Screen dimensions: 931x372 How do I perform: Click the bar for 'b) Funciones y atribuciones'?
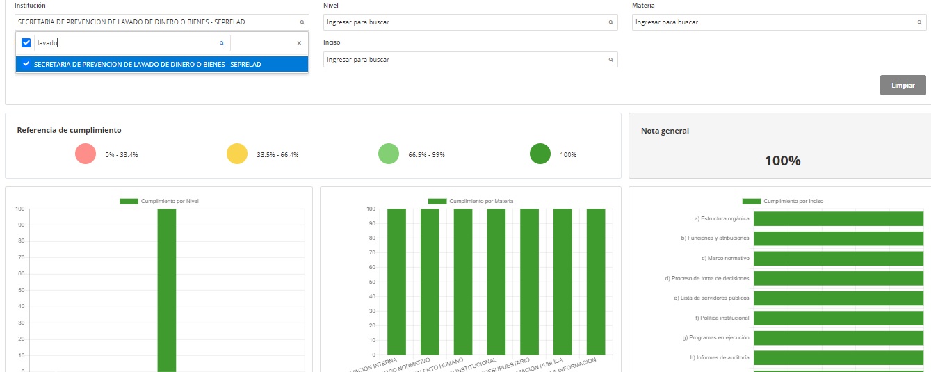[839, 238]
